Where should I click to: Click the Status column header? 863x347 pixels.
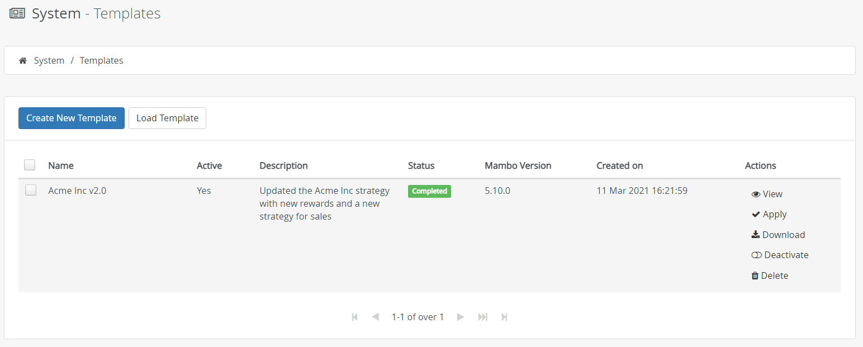(421, 165)
